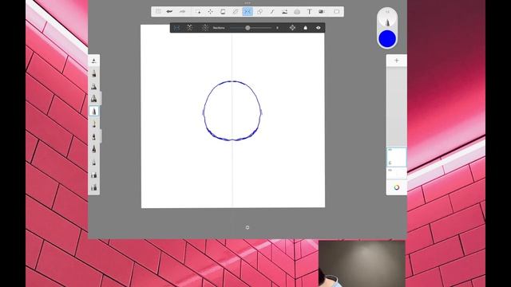Lock the symmetry line with the padlock
The height and width of the screenshot is (287, 511).
tap(305, 28)
